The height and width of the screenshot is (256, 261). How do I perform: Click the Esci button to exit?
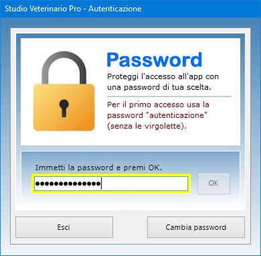tap(64, 227)
